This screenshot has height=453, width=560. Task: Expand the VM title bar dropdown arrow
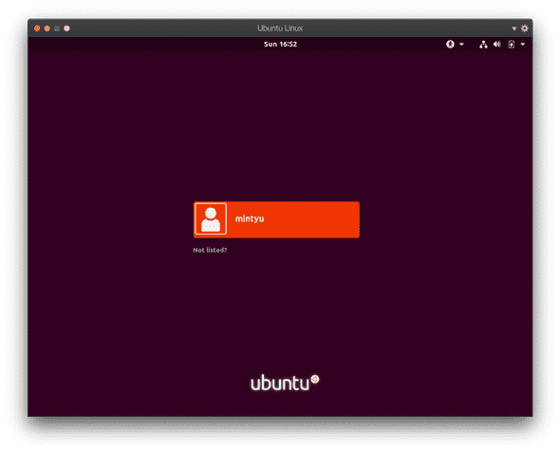(514, 28)
